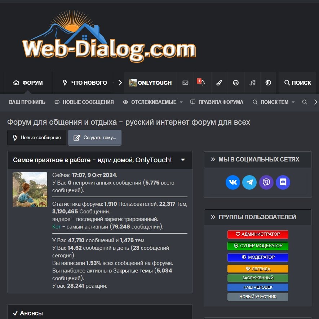Open the smiley face icon
This screenshot has width=319, height=319.
point(236,83)
